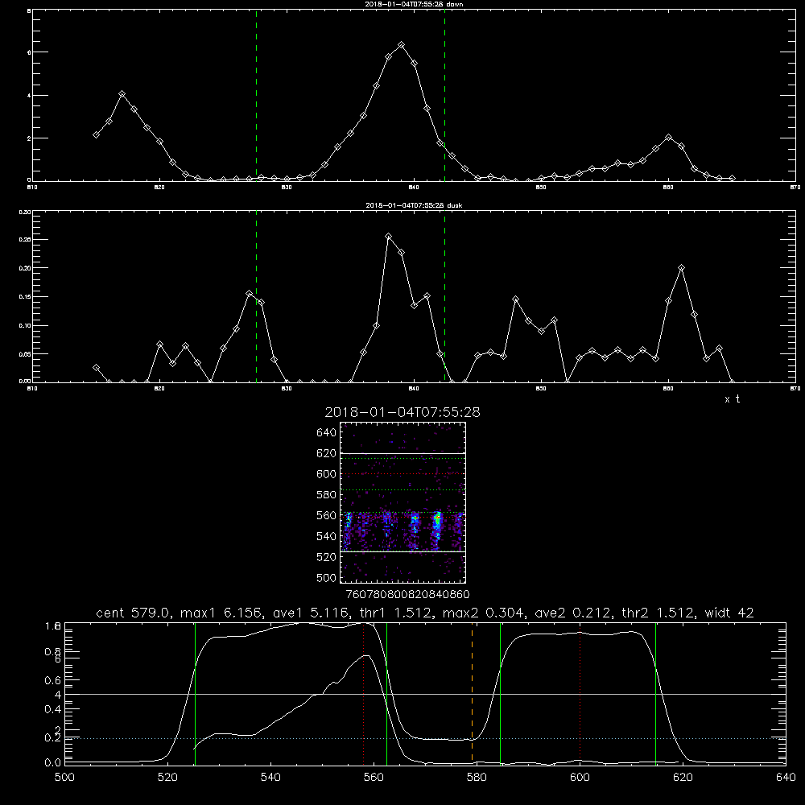The width and height of the screenshot is (805, 805).
Task: Click the orange dashed center line in bottom plot
Action: [x=472, y=692]
